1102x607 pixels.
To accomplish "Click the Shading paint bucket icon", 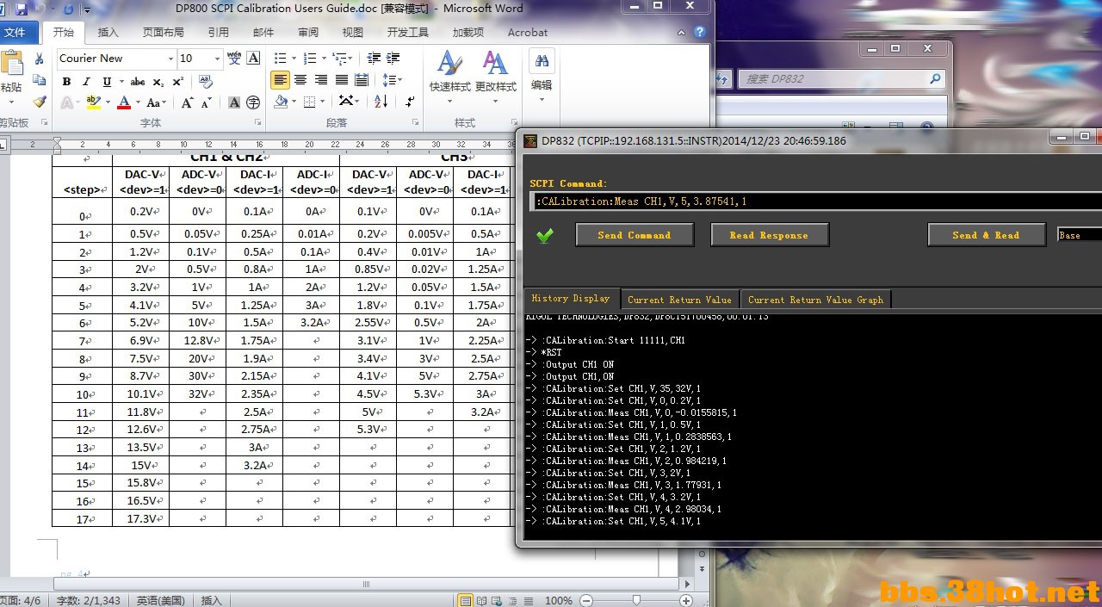I will [281, 102].
